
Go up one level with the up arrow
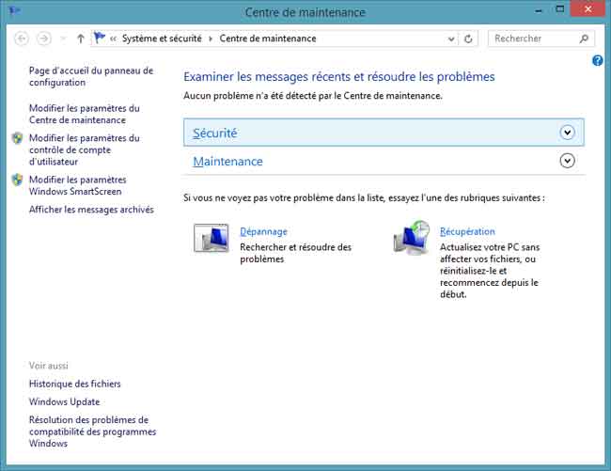(80, 39)
